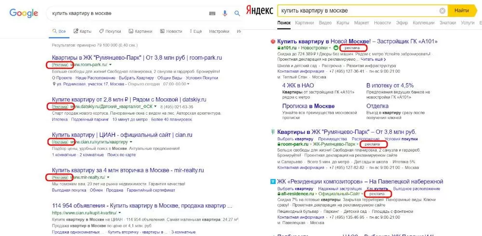482x236 pixels.
Task: Open Отделка sitelink
Action: pos(377,106)
